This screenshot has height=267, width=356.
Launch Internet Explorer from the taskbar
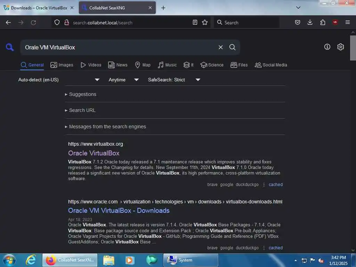pyautogui.click(x=31, y=260)
